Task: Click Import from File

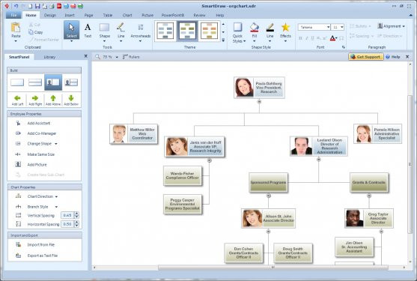Action: [x=40, y=244]
